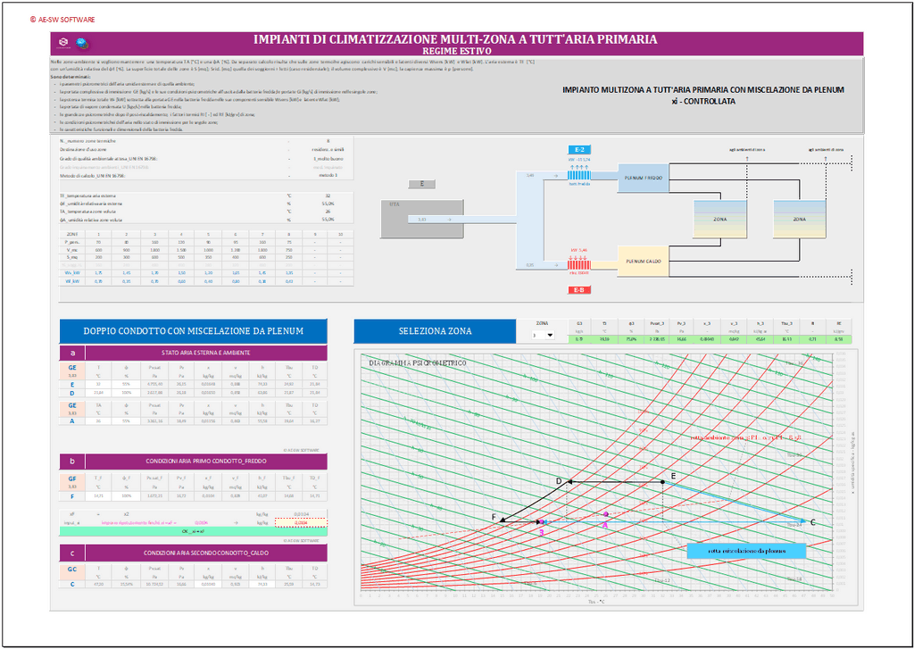Click the blue cooling coil symbol
The image size is (914, 649).
[579, 171]
